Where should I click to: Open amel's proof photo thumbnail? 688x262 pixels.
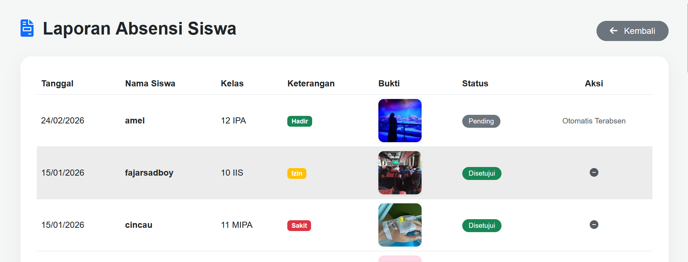pyautogui.click(x=400, y=121)
